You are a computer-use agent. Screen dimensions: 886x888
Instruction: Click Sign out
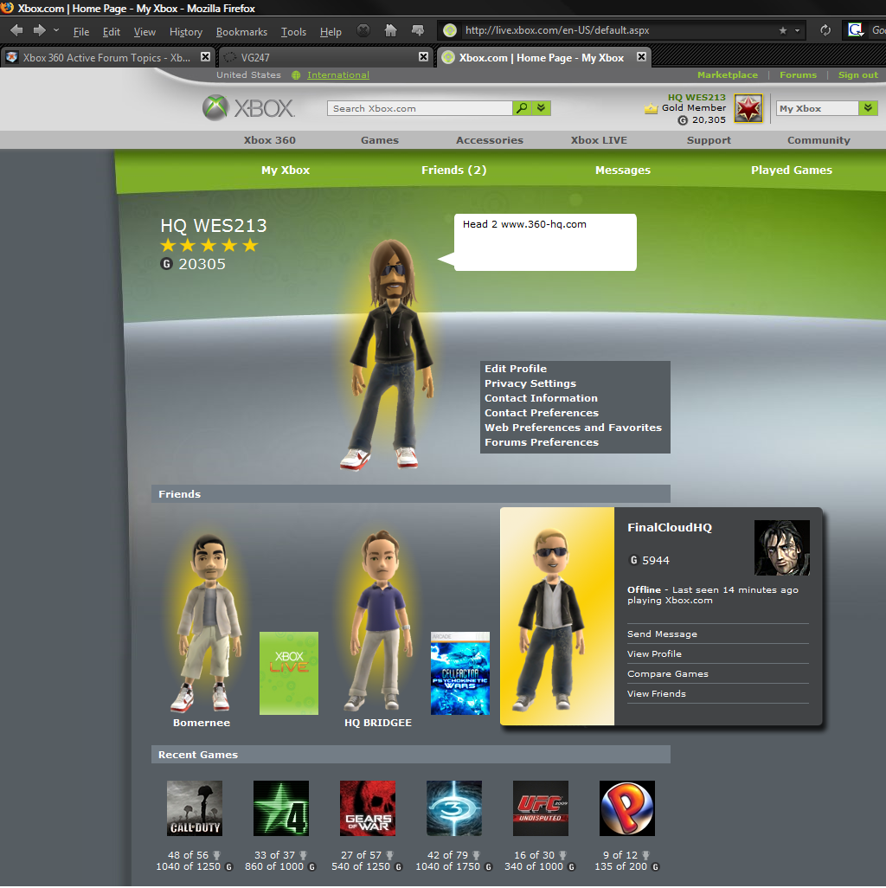[x=857, y=74]
